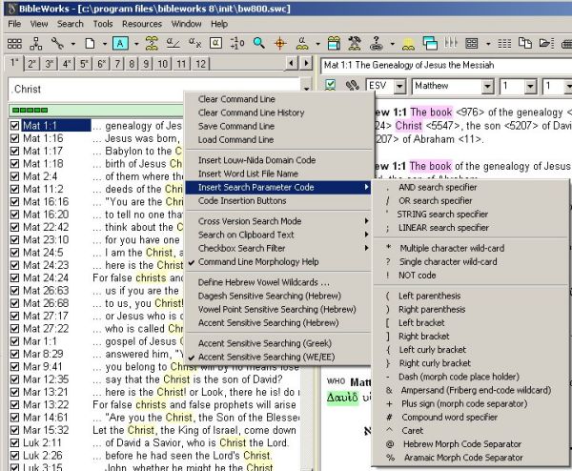Uncheck the Mat 1:16 checkbox

[14, 138]
